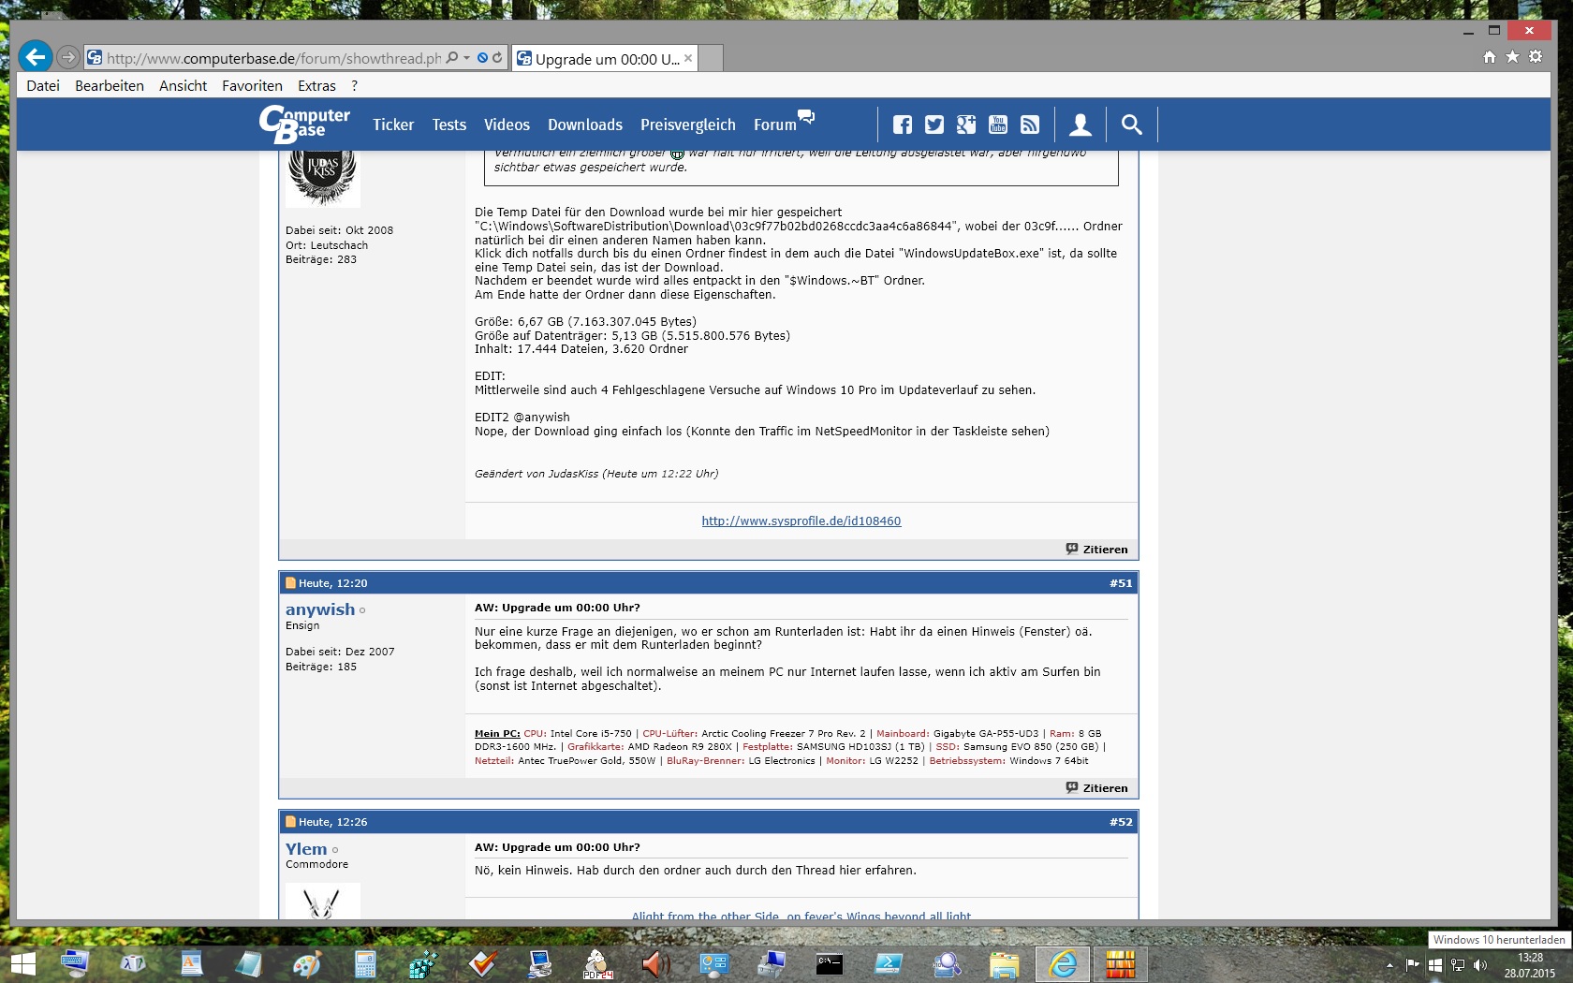
Task: Select the 'Upgrade um 00:00 U...' tab
Action: 605,58
